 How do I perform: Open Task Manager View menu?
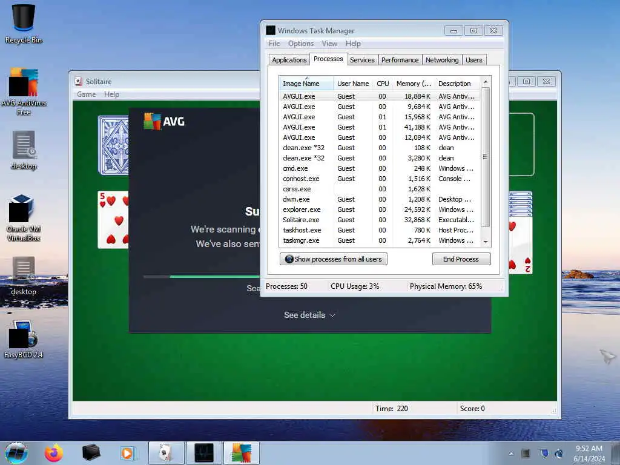tap(329, 44)
